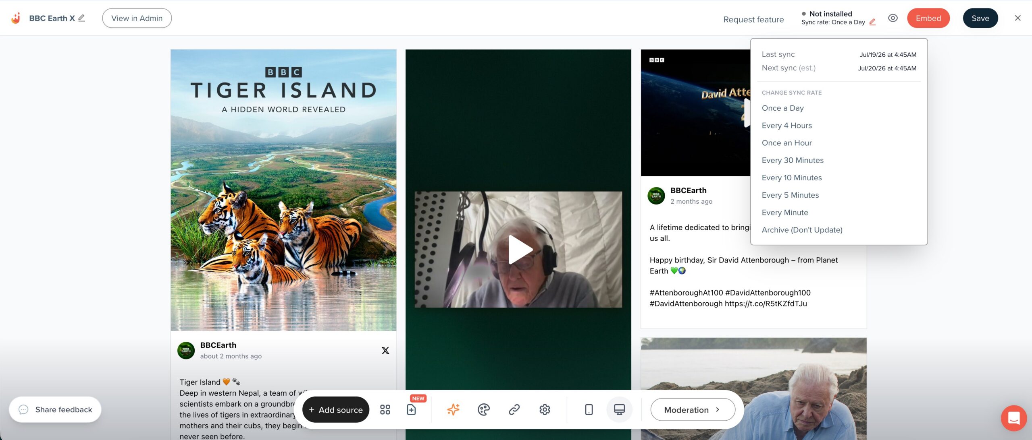Switch to mobile preview
The width and height of the screenshot is (1032, 440).
[589, 409]
